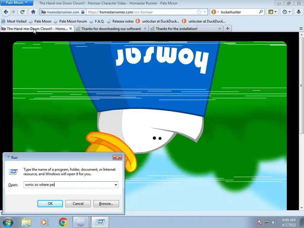Click the homestarrunner.com site identity box
Viewport: 304px width, 228px height.
63,12
